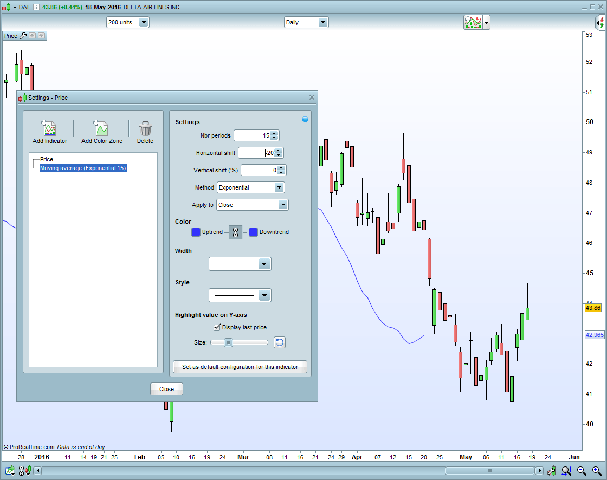607x480 pixels.
Task: Click the Size slider handle
Action: pyautogui.click(x=228, y=342)
